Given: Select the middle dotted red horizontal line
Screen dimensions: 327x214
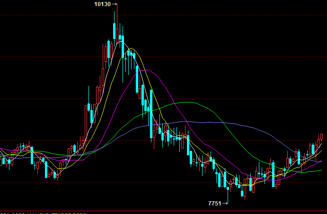Looking at the screenshot, I should [x=47, y=140].
